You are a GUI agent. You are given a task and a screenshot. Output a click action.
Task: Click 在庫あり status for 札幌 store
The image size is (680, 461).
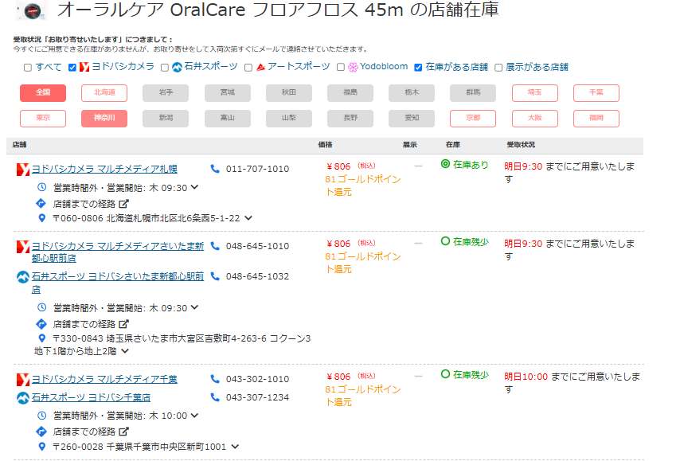tap(465, 164)
